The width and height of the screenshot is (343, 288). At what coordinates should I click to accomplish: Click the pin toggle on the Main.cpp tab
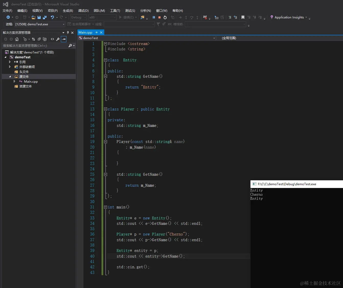tap(96, 32)
